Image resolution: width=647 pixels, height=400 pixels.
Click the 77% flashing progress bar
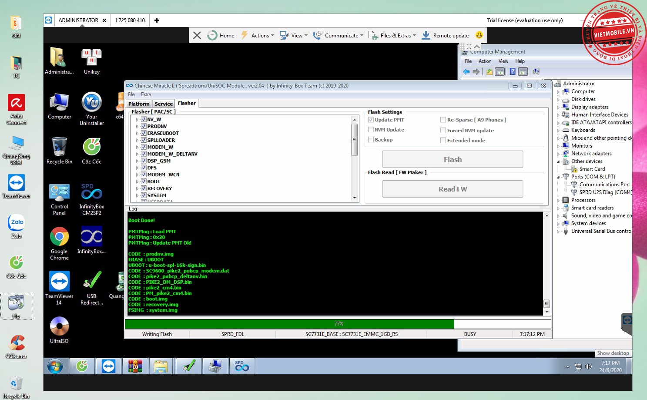click(338, 324)
